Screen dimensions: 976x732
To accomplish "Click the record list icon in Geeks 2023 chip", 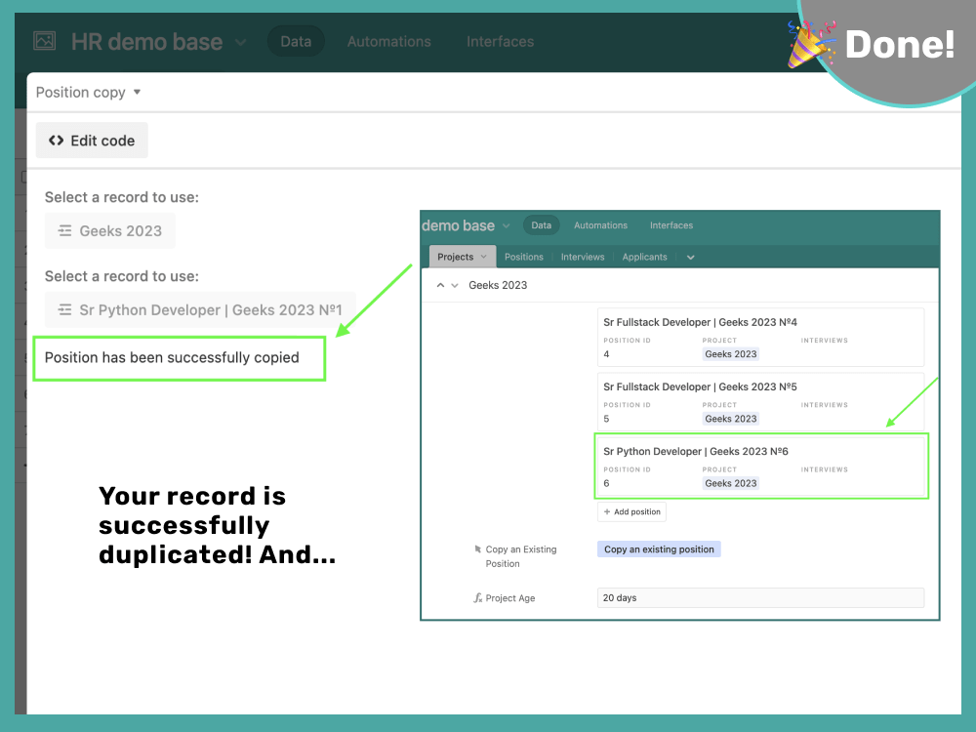I will (x=64, y=231).
